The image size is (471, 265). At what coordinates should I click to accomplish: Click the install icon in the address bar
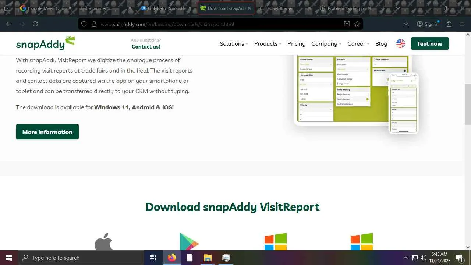pos(347,24)
